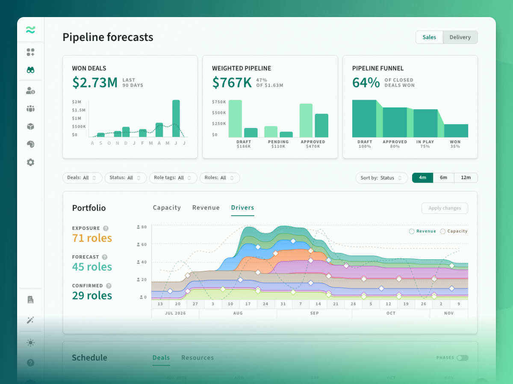The width and height of the screenshot is (513, 384).
Task: Switch to Portfolio Revenue tab
Action: pyautogui.click(x=206, y=208)
